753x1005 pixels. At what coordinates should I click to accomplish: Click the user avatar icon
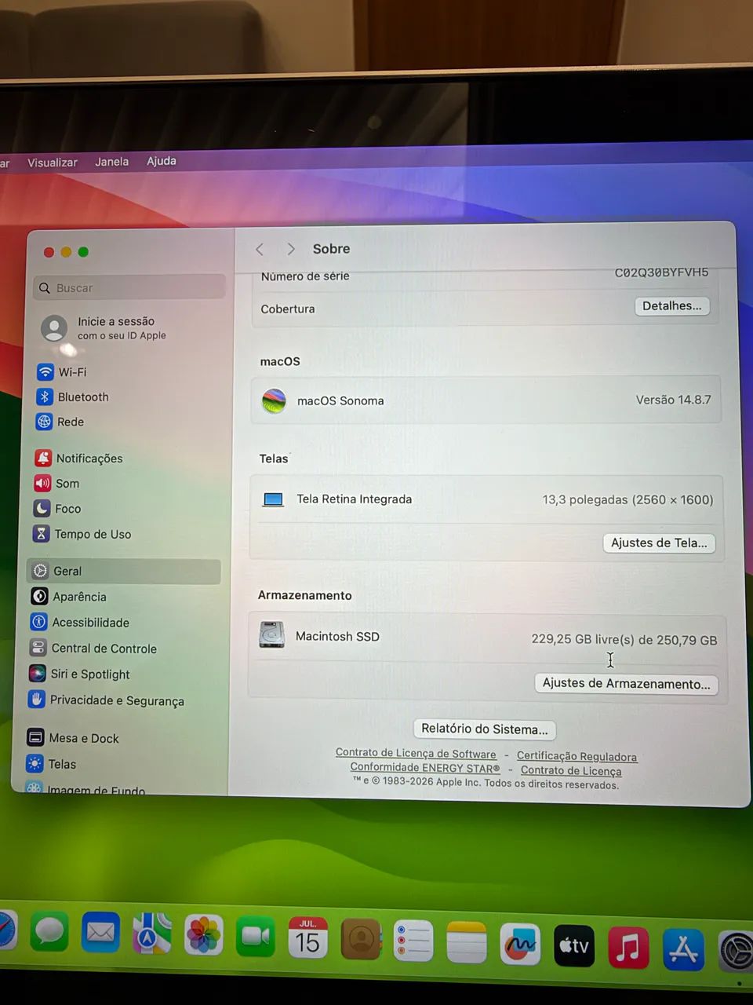(x=54, y=327)
